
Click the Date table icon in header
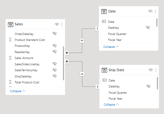(x=104, y=12)
